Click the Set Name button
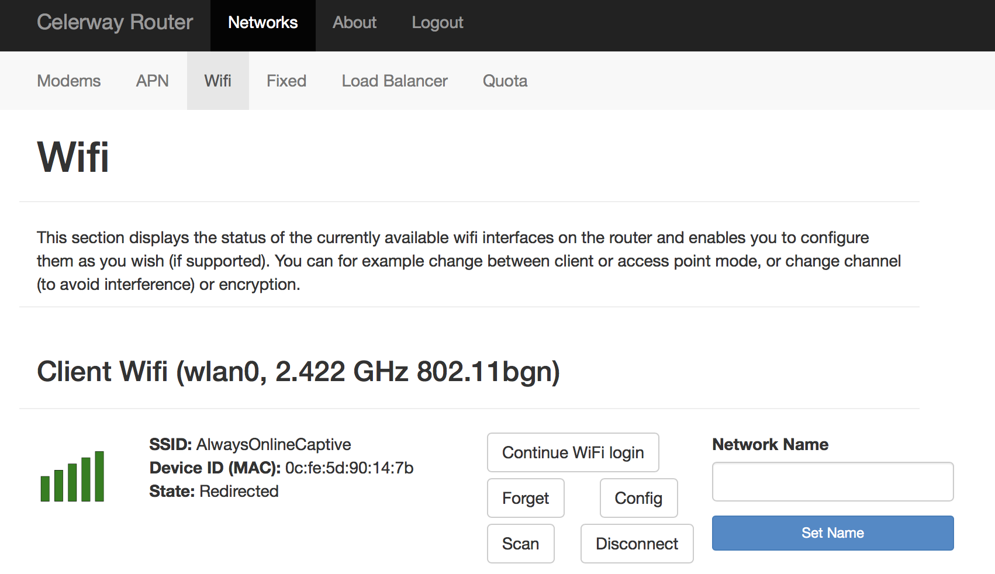This screenshot has width=995, height=574. pos(832,532)
